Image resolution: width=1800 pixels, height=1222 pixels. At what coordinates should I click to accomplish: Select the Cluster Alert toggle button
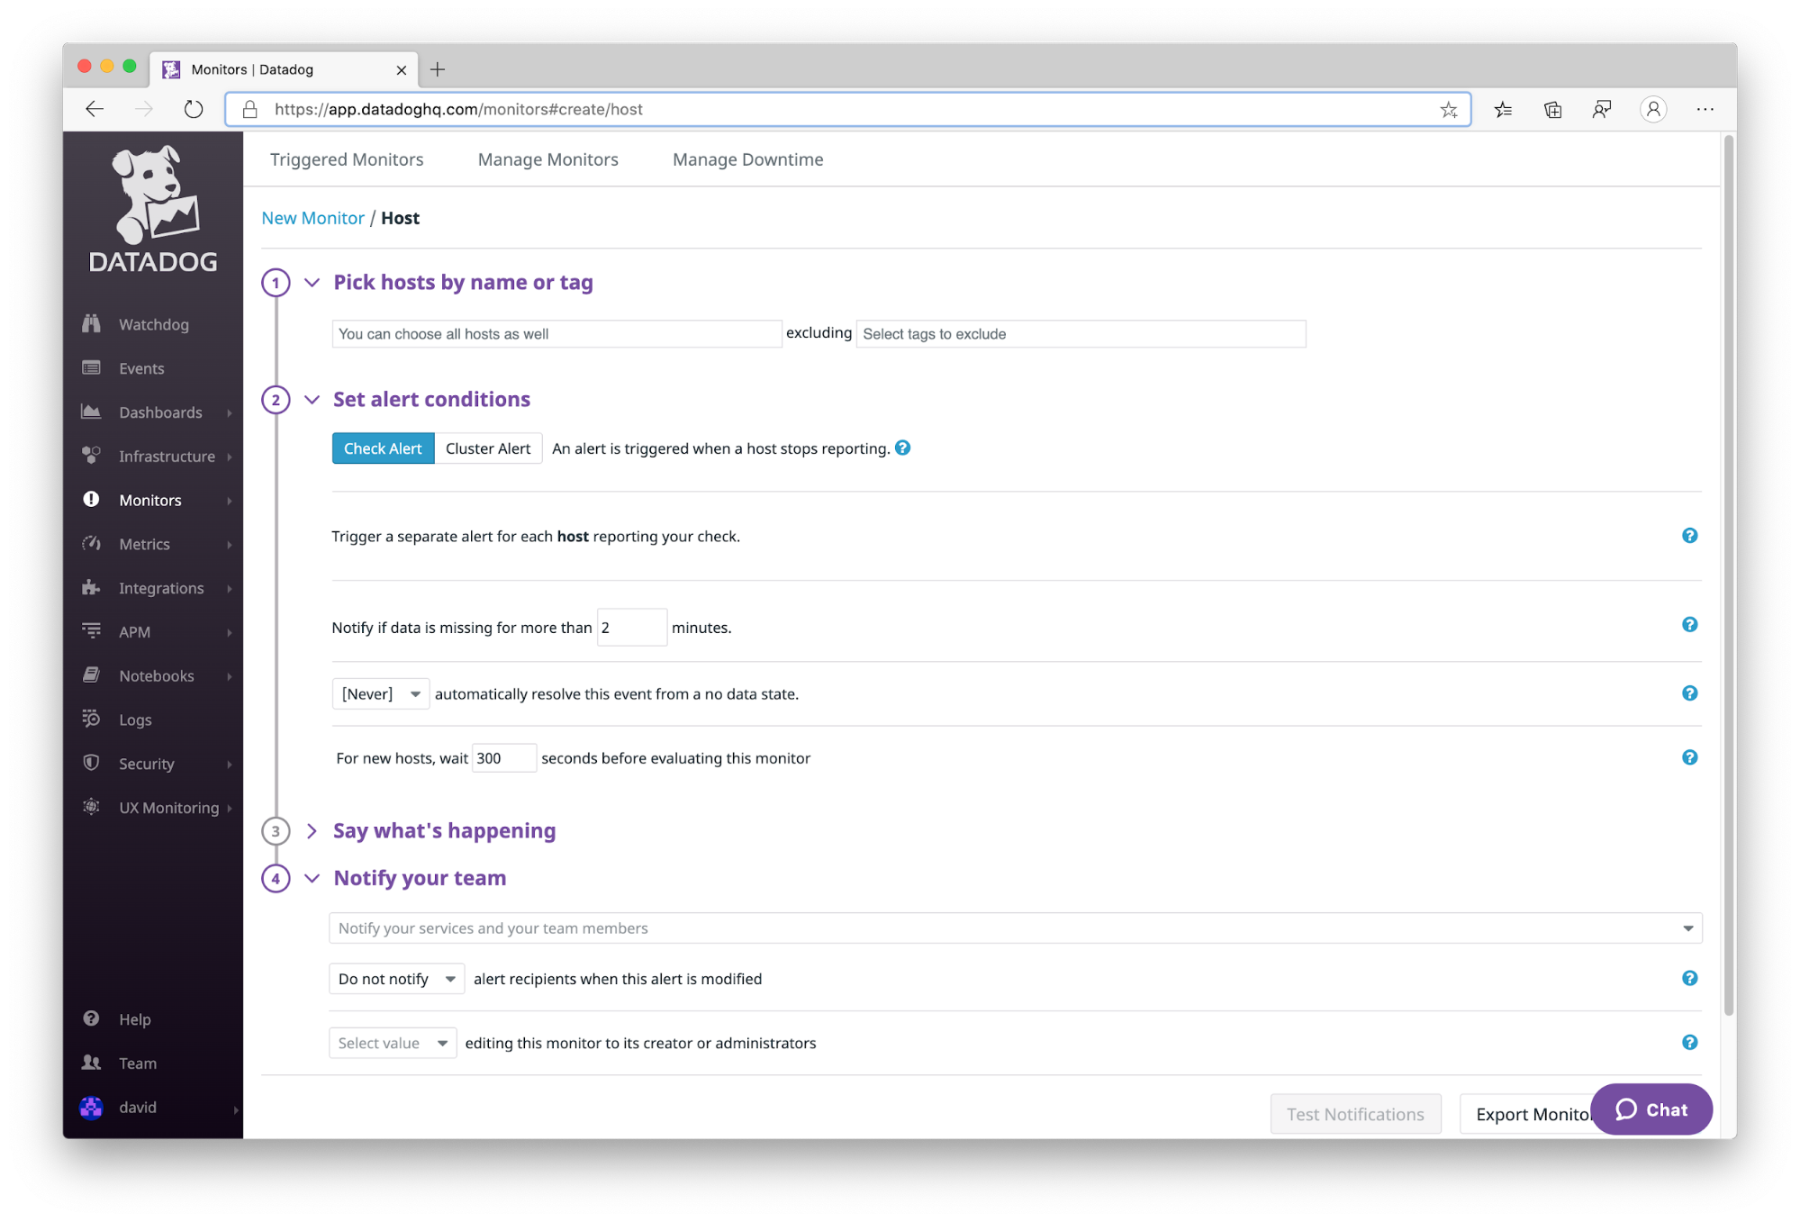tap(488, 448)
